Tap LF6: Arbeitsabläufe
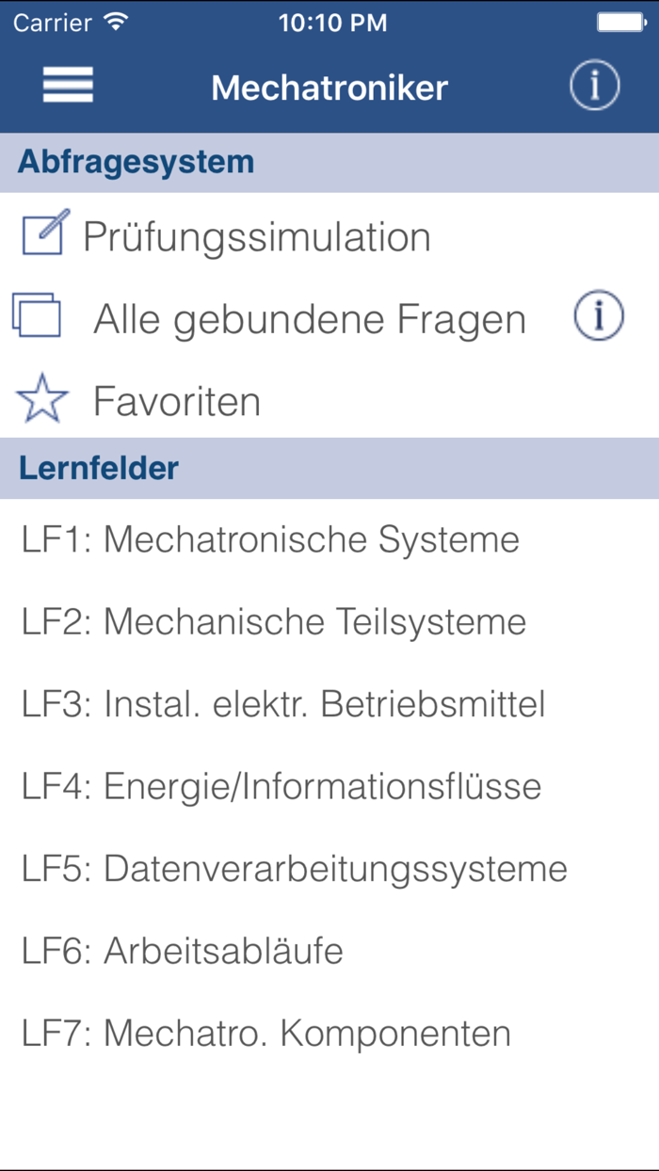This screenshot has width=659, height=1171. pos(184,950)
